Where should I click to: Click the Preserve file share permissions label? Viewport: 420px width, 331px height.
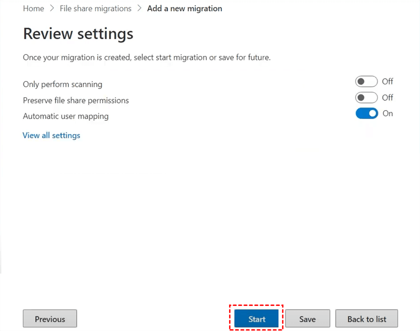tap(76, 101)
